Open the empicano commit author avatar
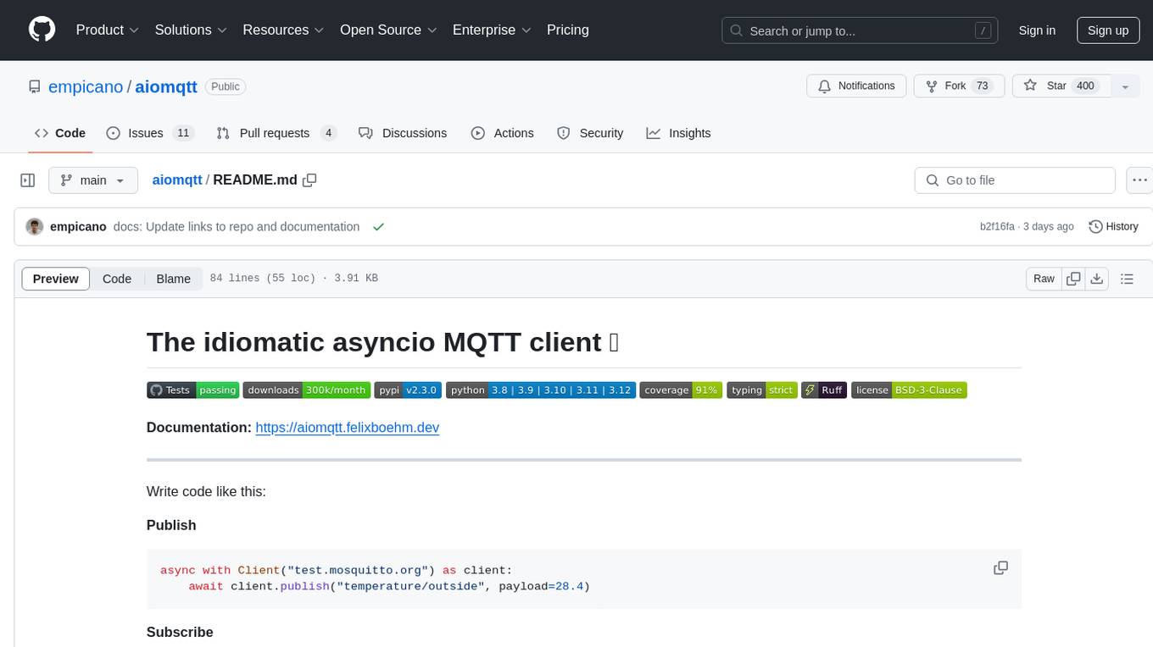Viewport: 1153px width, 647px height. pyautogui.click(x=35, y=227)
